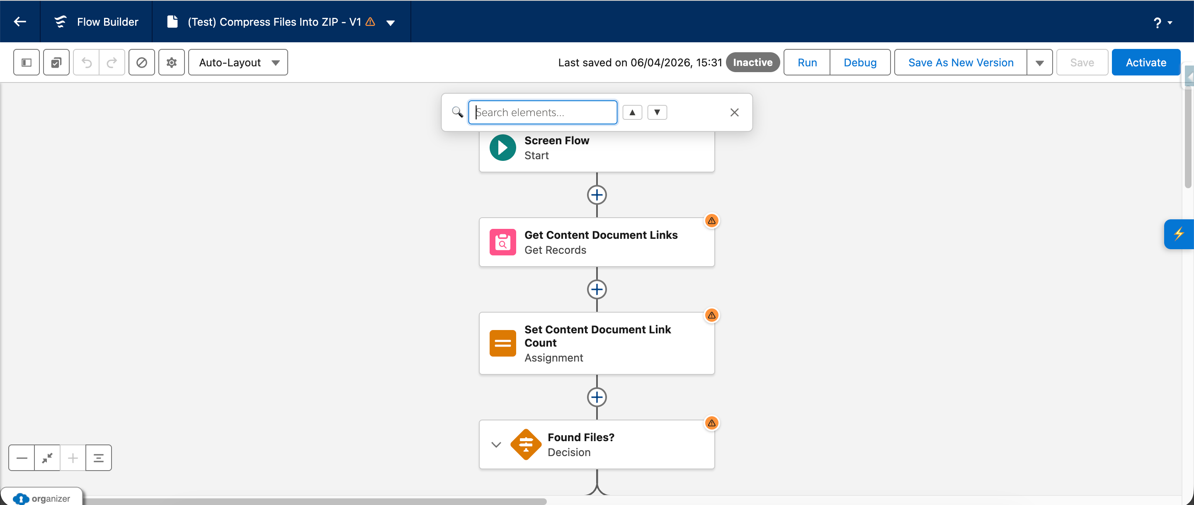Click the View Warnings prohibition icon
The width and height of the screenshot is (1194, 505).
click(141, 62)
